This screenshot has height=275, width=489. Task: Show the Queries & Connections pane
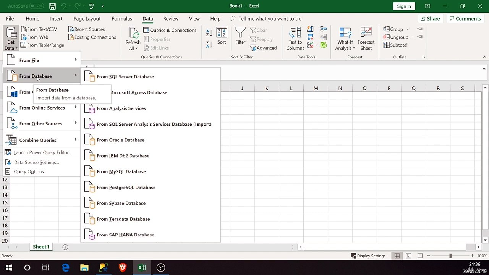pyautogui.click(x=170, y=30)
